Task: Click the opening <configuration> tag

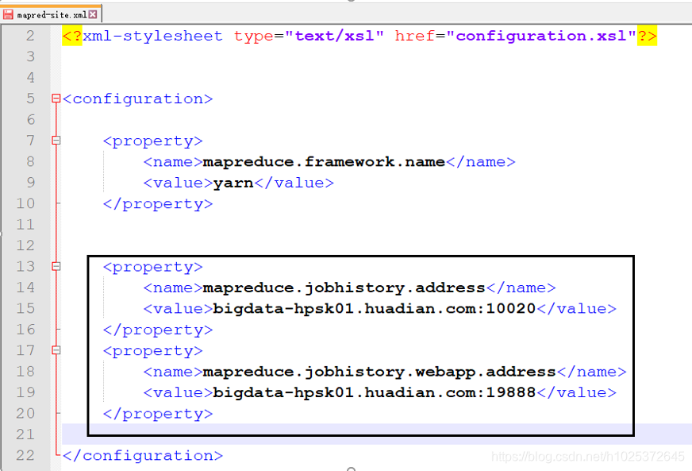Action: pyautogui.click(x=137, y=98)
